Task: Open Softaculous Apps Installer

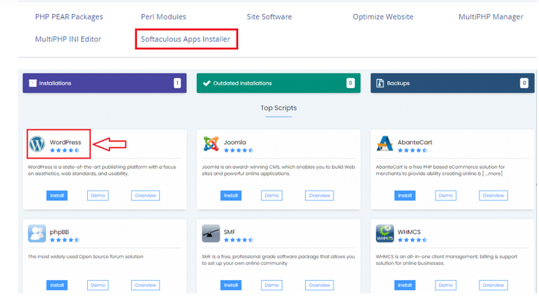Action: tap(185, 39)
